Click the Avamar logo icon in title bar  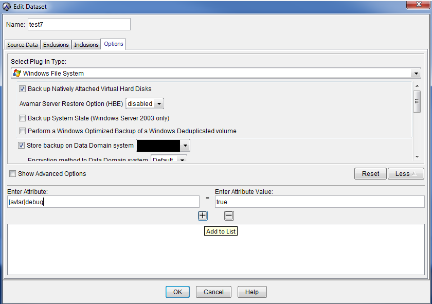7,7
